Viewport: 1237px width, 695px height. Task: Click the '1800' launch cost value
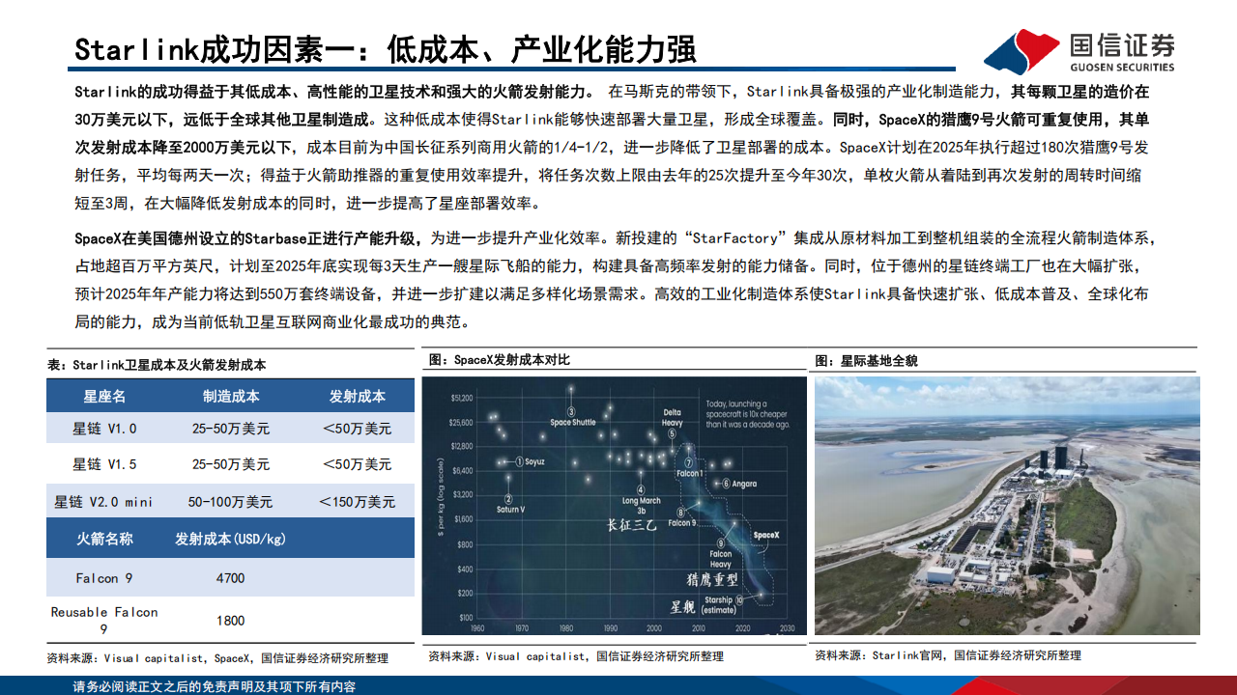coord(230,621)
